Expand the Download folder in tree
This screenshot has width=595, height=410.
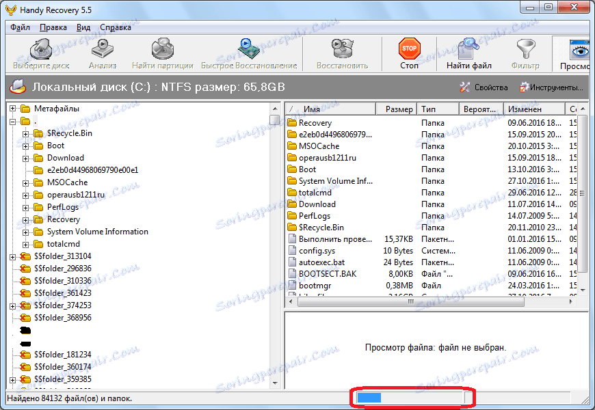click(x=25, y=158)
